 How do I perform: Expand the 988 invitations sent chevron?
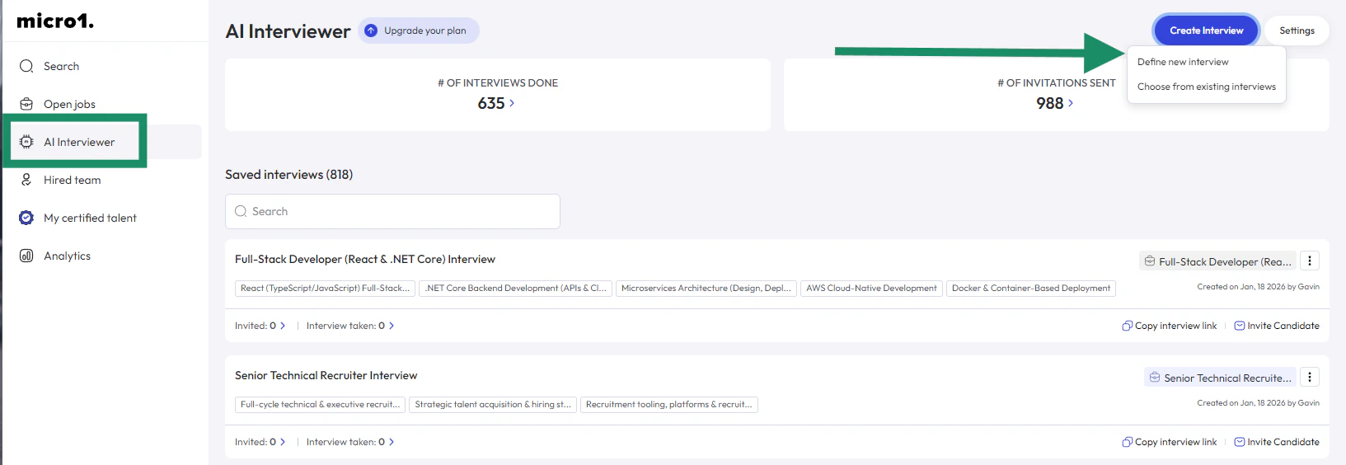tap(1071, 103)
